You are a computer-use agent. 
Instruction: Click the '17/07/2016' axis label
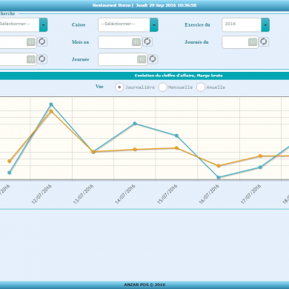[251, 194]
